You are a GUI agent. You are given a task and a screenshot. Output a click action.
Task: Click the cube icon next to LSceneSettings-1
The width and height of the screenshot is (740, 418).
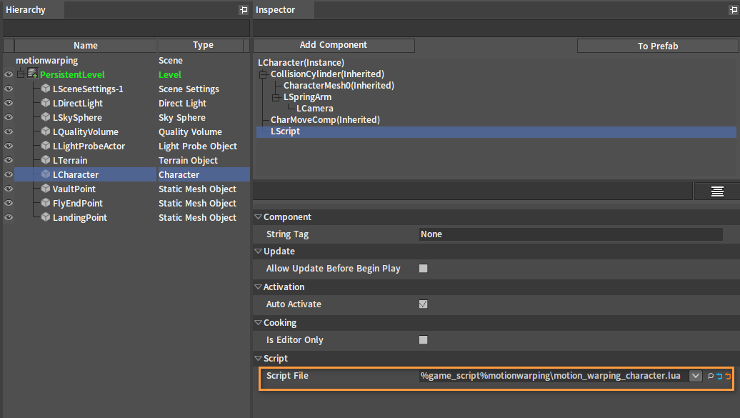(45, 89)
